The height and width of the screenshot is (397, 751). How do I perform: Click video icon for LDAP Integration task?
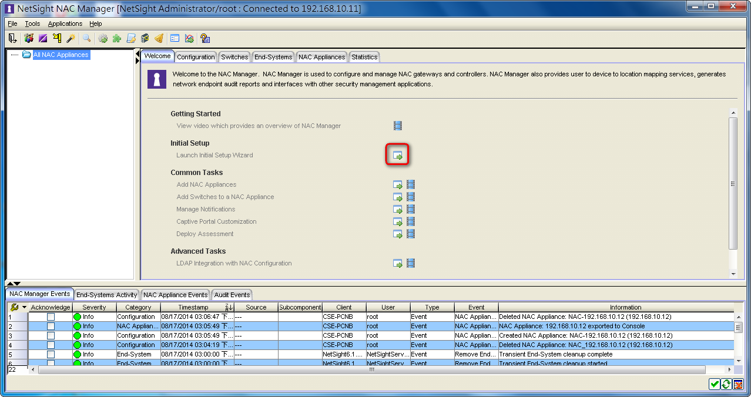click(x=411, y=263)
